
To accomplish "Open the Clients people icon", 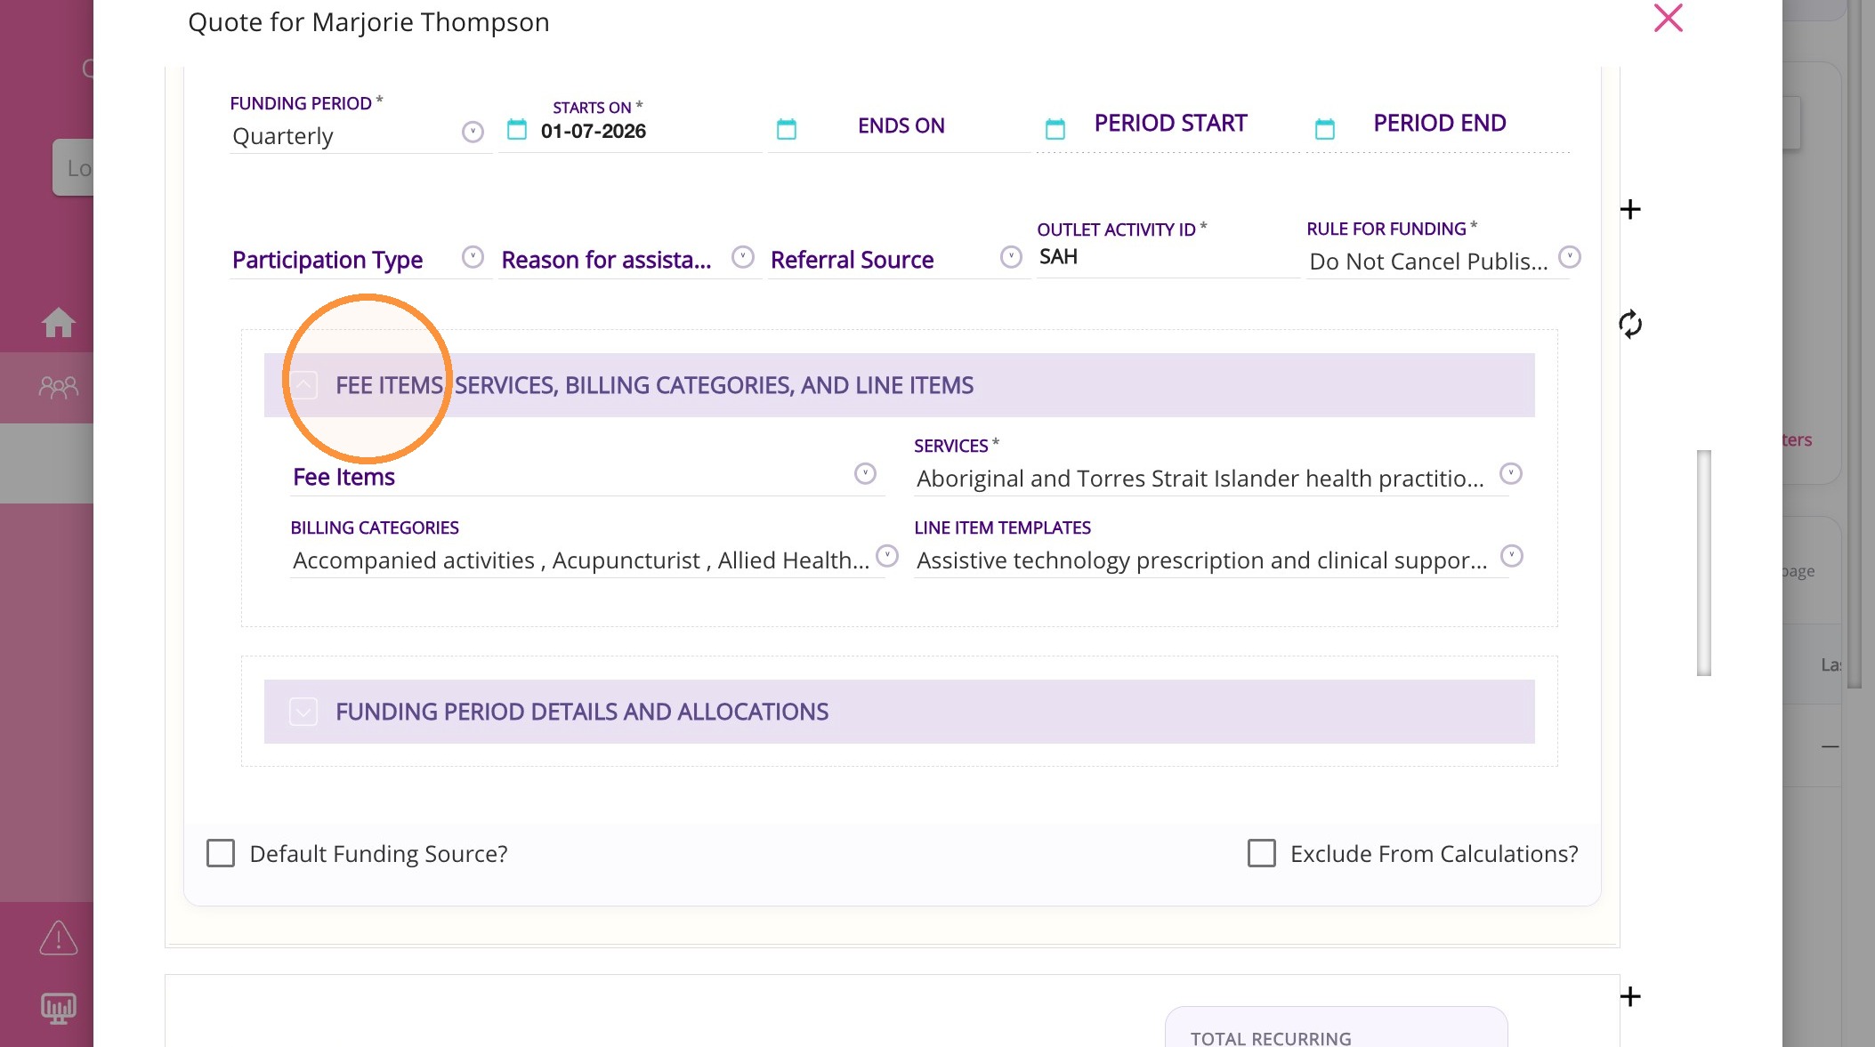I will coord(58,387).
